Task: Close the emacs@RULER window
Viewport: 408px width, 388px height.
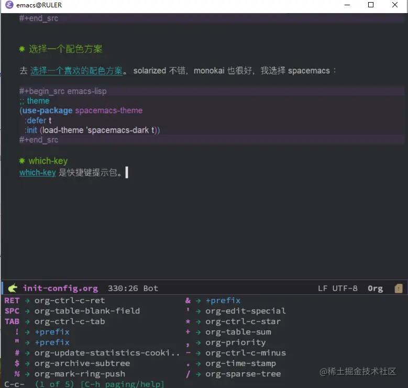Action: point(395,5)
